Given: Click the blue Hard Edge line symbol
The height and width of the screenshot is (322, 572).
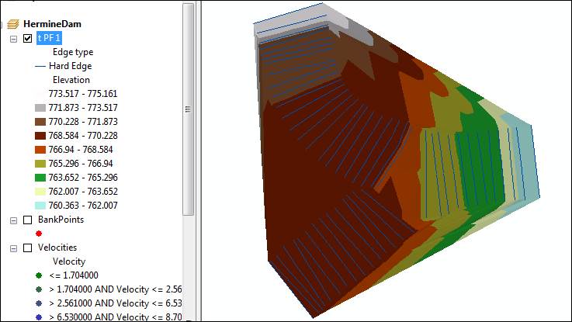Looking at the screenshot, I should click(40, 66).
